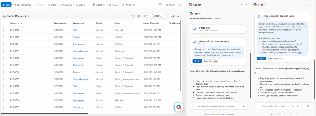This screenshot has height=116, width=316.
Task: Click Add view
Action: 174,16
